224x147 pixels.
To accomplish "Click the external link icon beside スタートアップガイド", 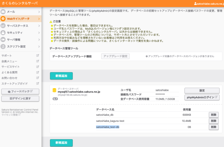I will (37, 83).
